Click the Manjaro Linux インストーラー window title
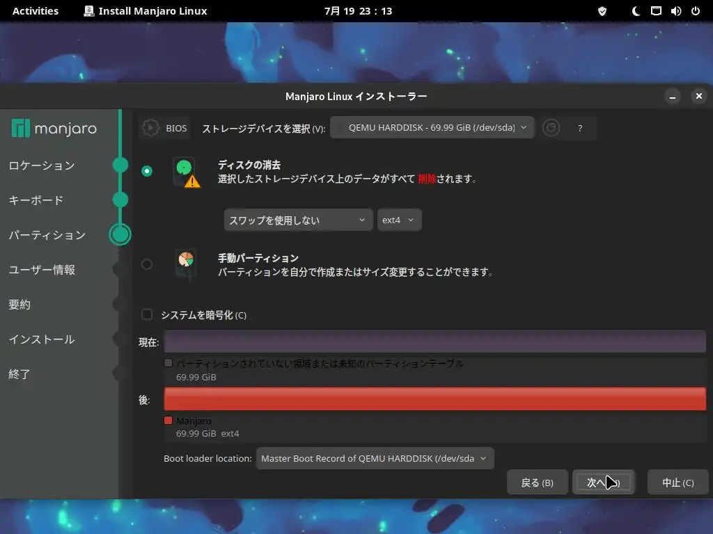 pyautogui.click(x=356, y=96)
